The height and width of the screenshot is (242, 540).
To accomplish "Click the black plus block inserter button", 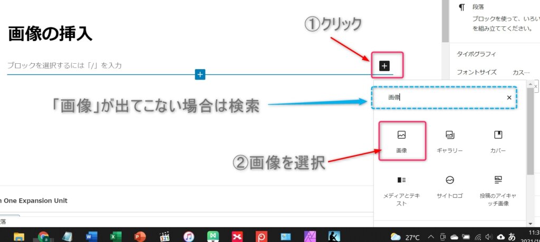I will 384,65.
